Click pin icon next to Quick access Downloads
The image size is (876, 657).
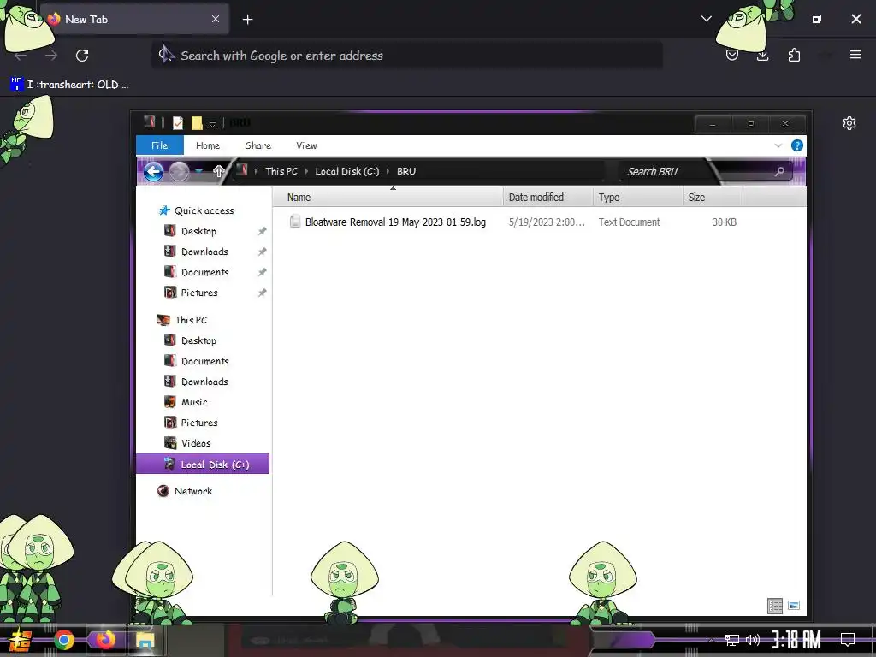262,252
